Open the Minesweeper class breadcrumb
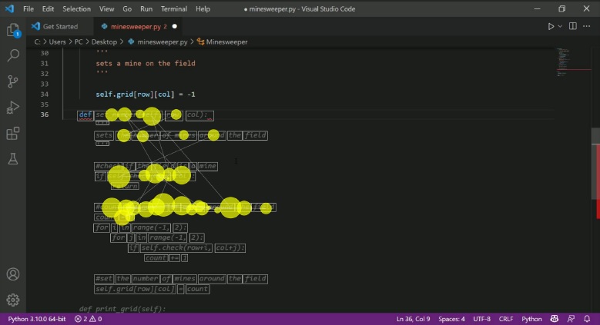This screenshot has height=325, width=600. 226,42
